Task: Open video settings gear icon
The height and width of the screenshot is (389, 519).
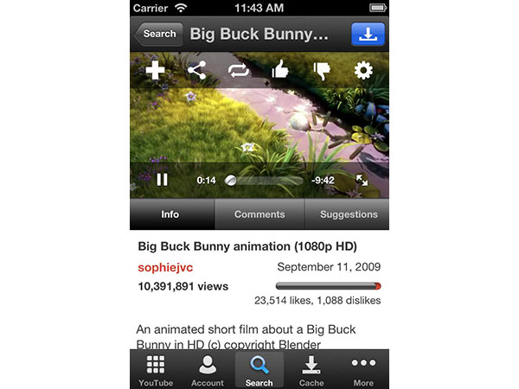Action: point(363,70)
